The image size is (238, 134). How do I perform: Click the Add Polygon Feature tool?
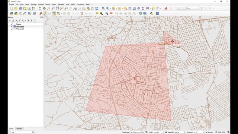54,13
